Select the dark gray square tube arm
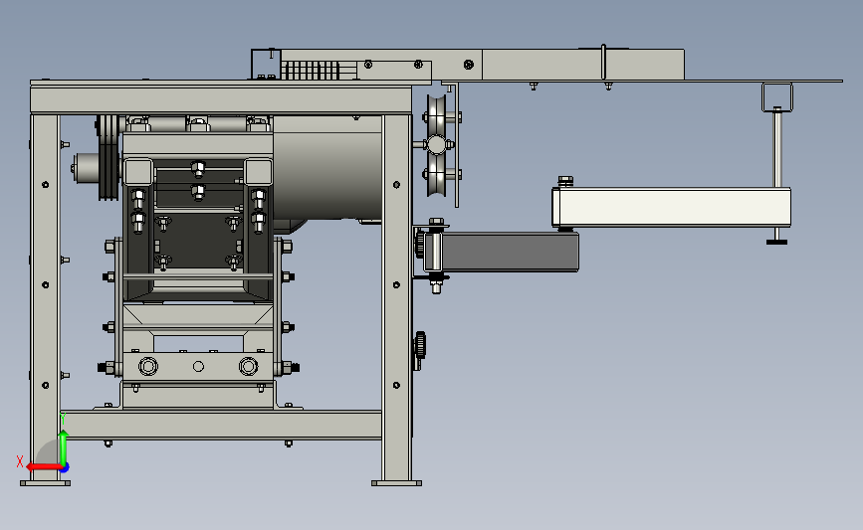863x530 pixels. pyautogui.click(x=509, y=252)
